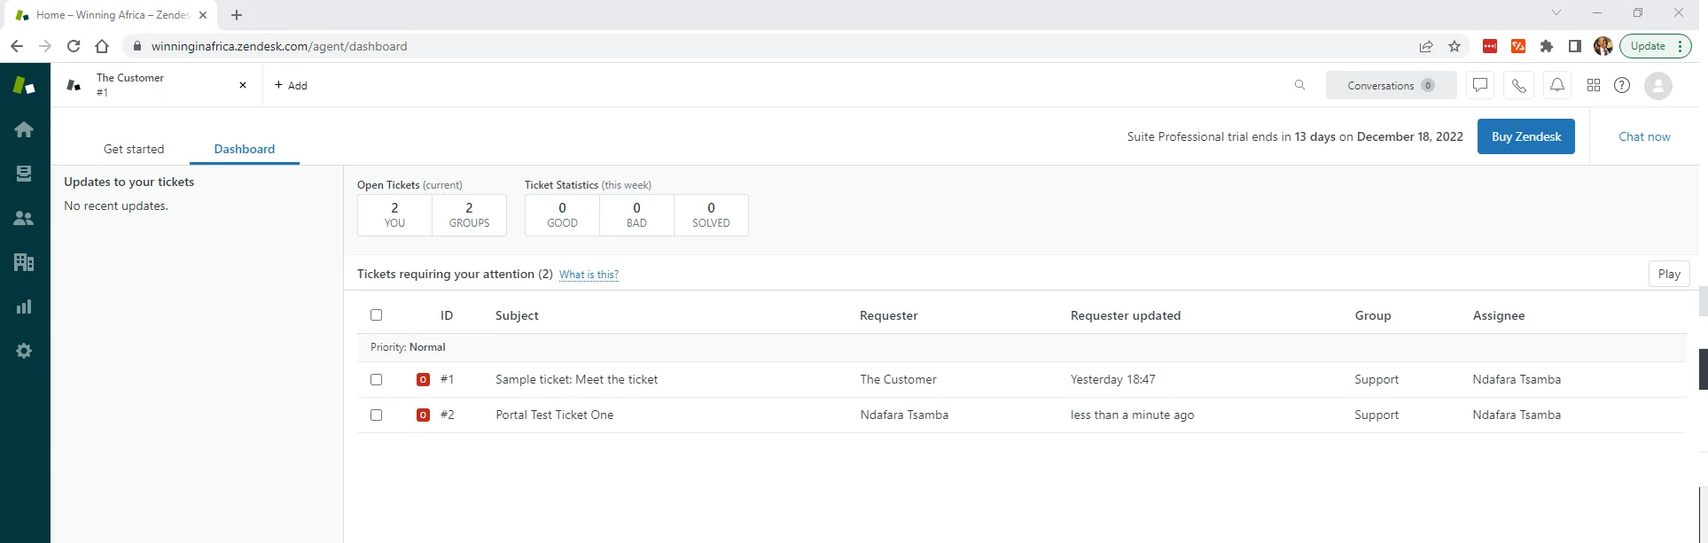
Task: Open Zendesk products grid icon
Action: [x=1594, y=85]
